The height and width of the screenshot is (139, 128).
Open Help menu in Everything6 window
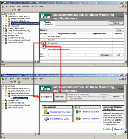(41, 79)
